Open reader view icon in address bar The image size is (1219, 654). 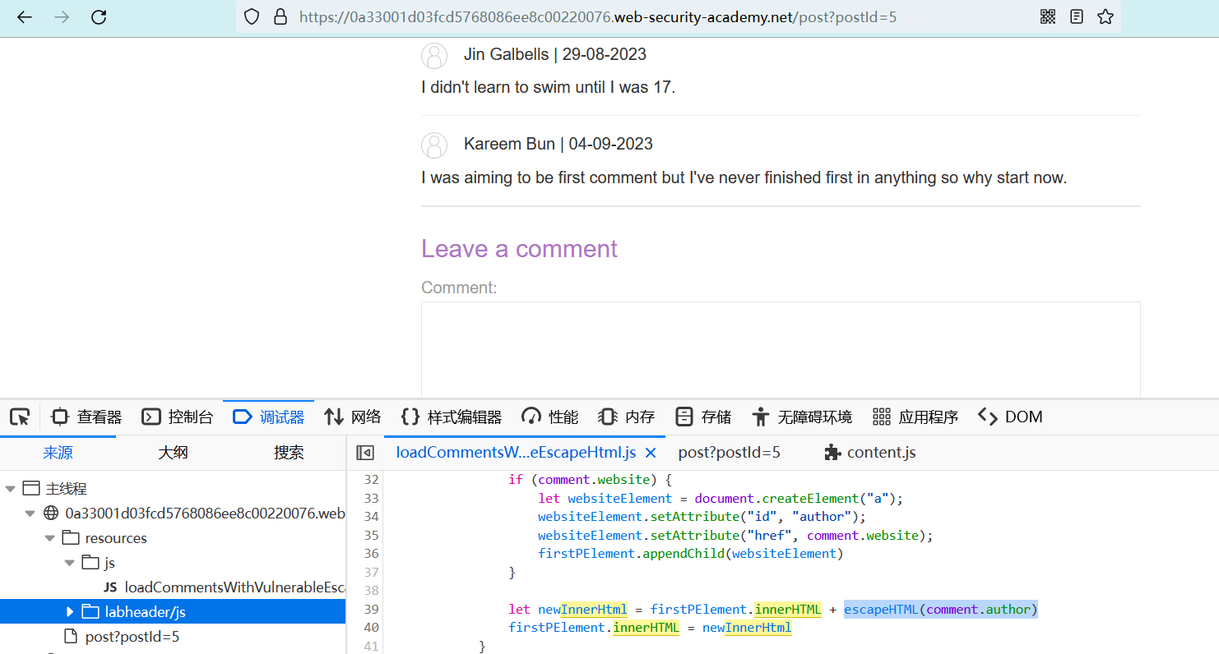click(1076, 16)
